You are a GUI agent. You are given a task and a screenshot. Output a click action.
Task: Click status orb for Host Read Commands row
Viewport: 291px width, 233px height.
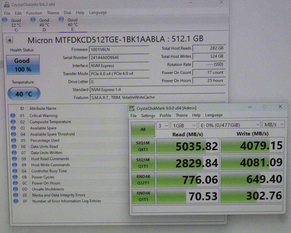coord(14,159)
